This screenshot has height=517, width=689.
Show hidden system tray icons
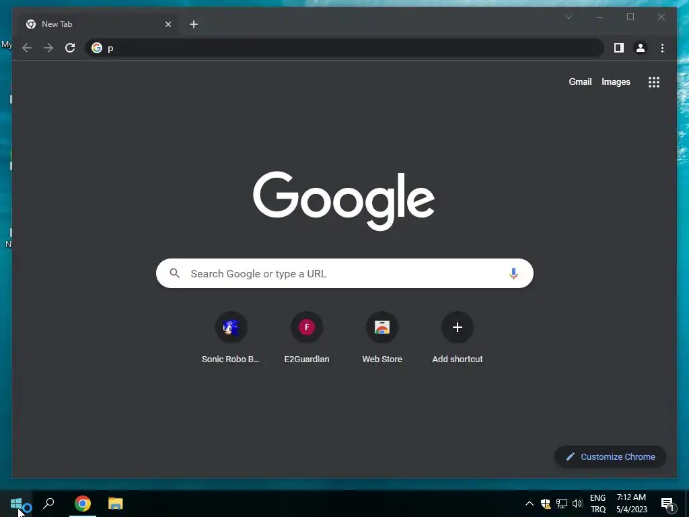pyautogui.click(x=529, y=504)
